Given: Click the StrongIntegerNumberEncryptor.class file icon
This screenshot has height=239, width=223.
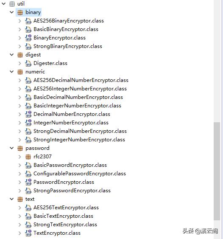Looking at the screenshot, I should [28, 140].
